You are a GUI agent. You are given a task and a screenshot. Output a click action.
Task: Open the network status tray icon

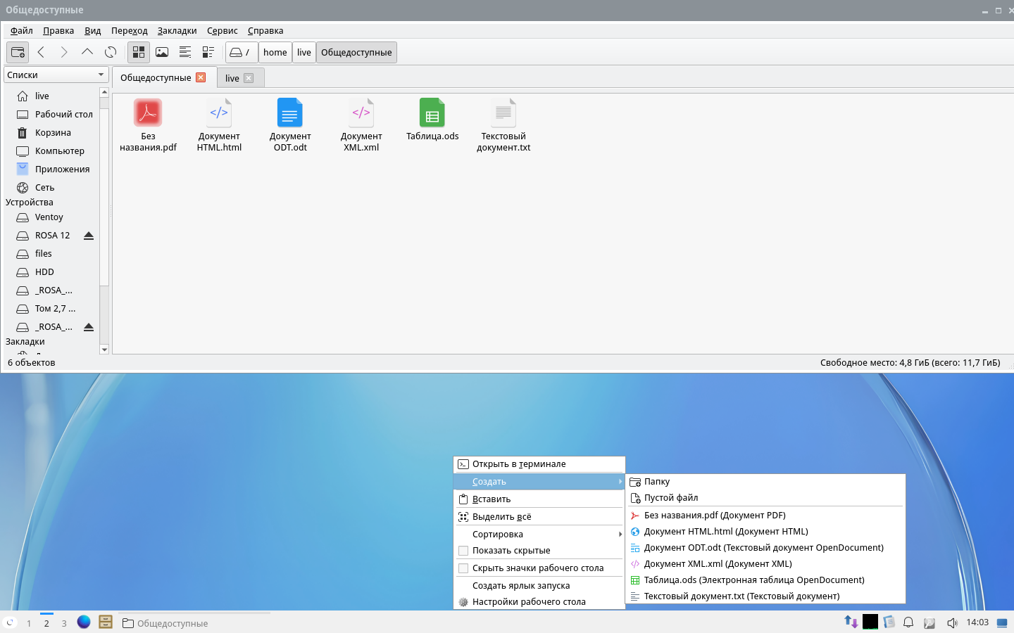[851, 622]
